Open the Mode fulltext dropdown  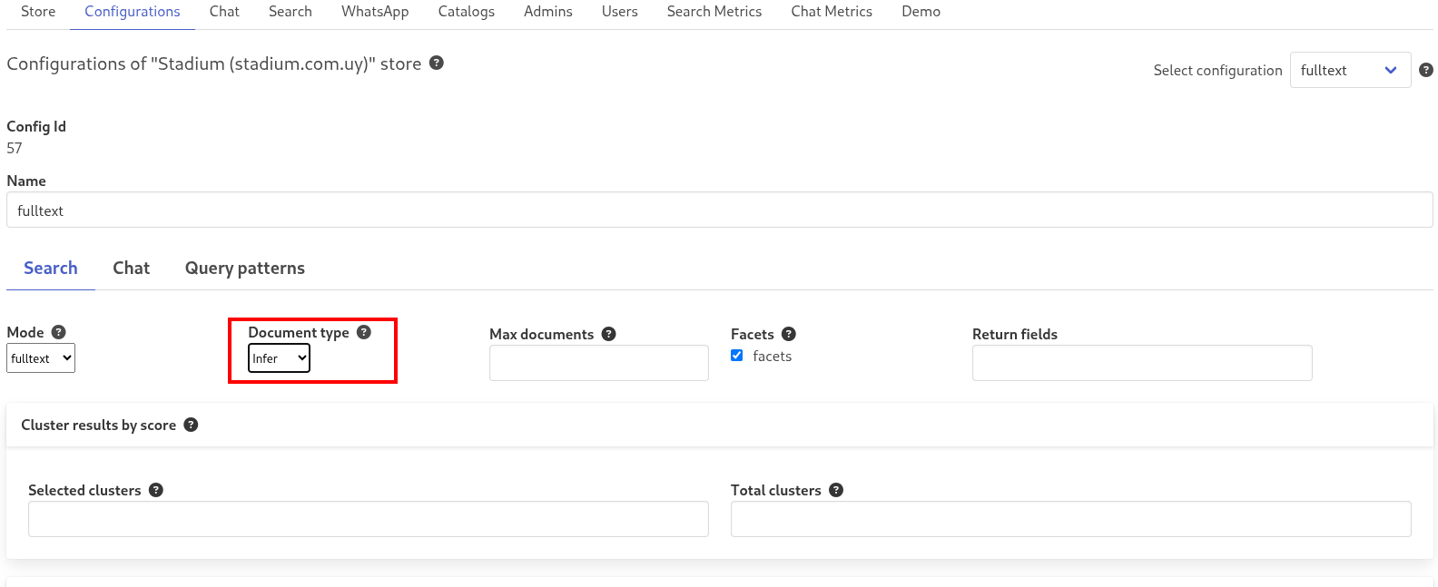click(41, 358)
